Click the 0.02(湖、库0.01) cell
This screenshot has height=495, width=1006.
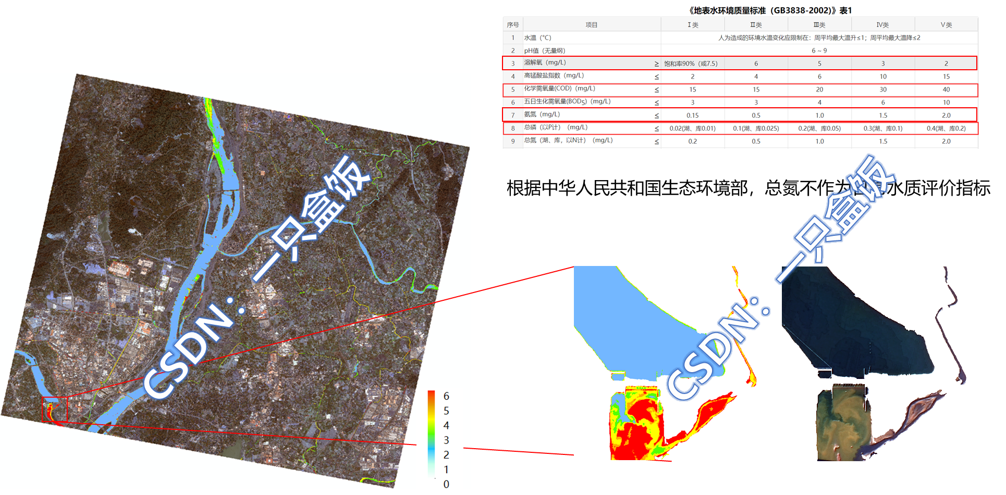pyautogui.click(x=693, y=129)
